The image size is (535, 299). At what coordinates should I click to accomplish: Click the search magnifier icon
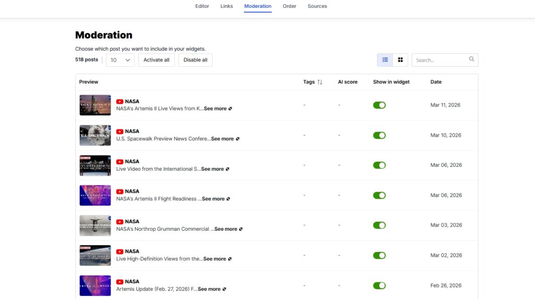tap(472, 59)
